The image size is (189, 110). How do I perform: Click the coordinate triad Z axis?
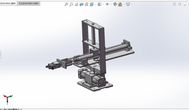7,101
